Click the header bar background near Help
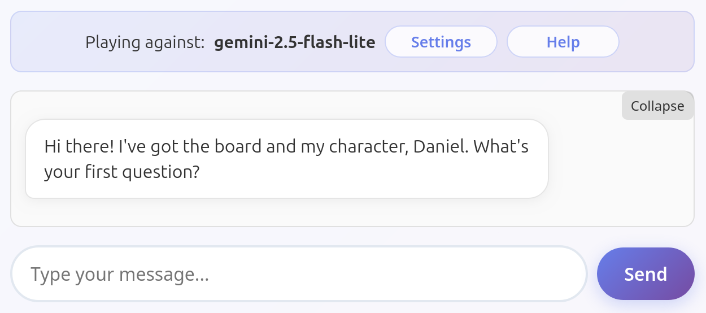The height and width of the screenshot is (313, 706). coord(655,42)
